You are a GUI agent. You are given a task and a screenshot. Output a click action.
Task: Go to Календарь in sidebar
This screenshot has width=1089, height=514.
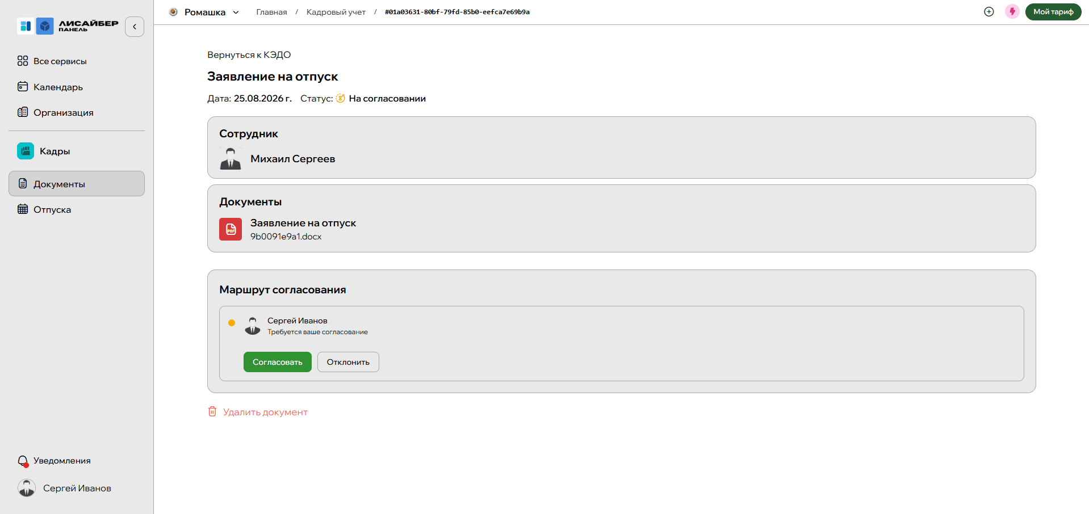point(51,87)
